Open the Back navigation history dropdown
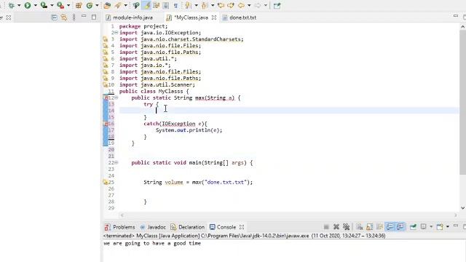Image resolution: width=466 pixels, height=262 pixels. 249,5
